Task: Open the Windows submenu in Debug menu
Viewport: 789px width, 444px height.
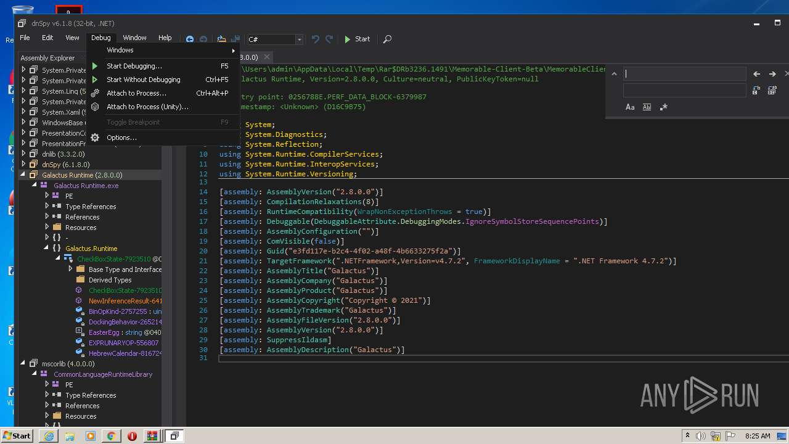Action: [x=163, y=50]
